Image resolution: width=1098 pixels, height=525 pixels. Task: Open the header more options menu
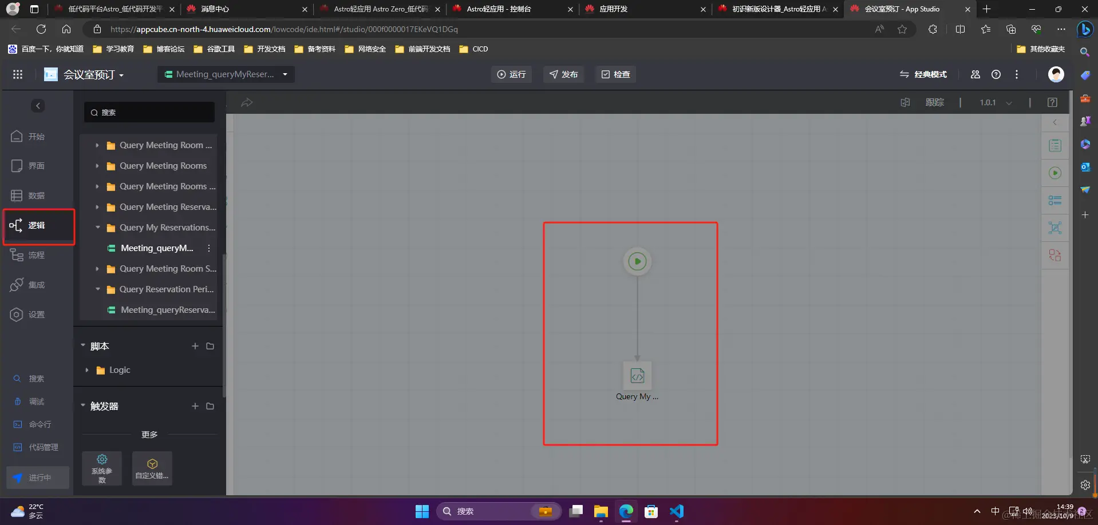(1017, 74)
